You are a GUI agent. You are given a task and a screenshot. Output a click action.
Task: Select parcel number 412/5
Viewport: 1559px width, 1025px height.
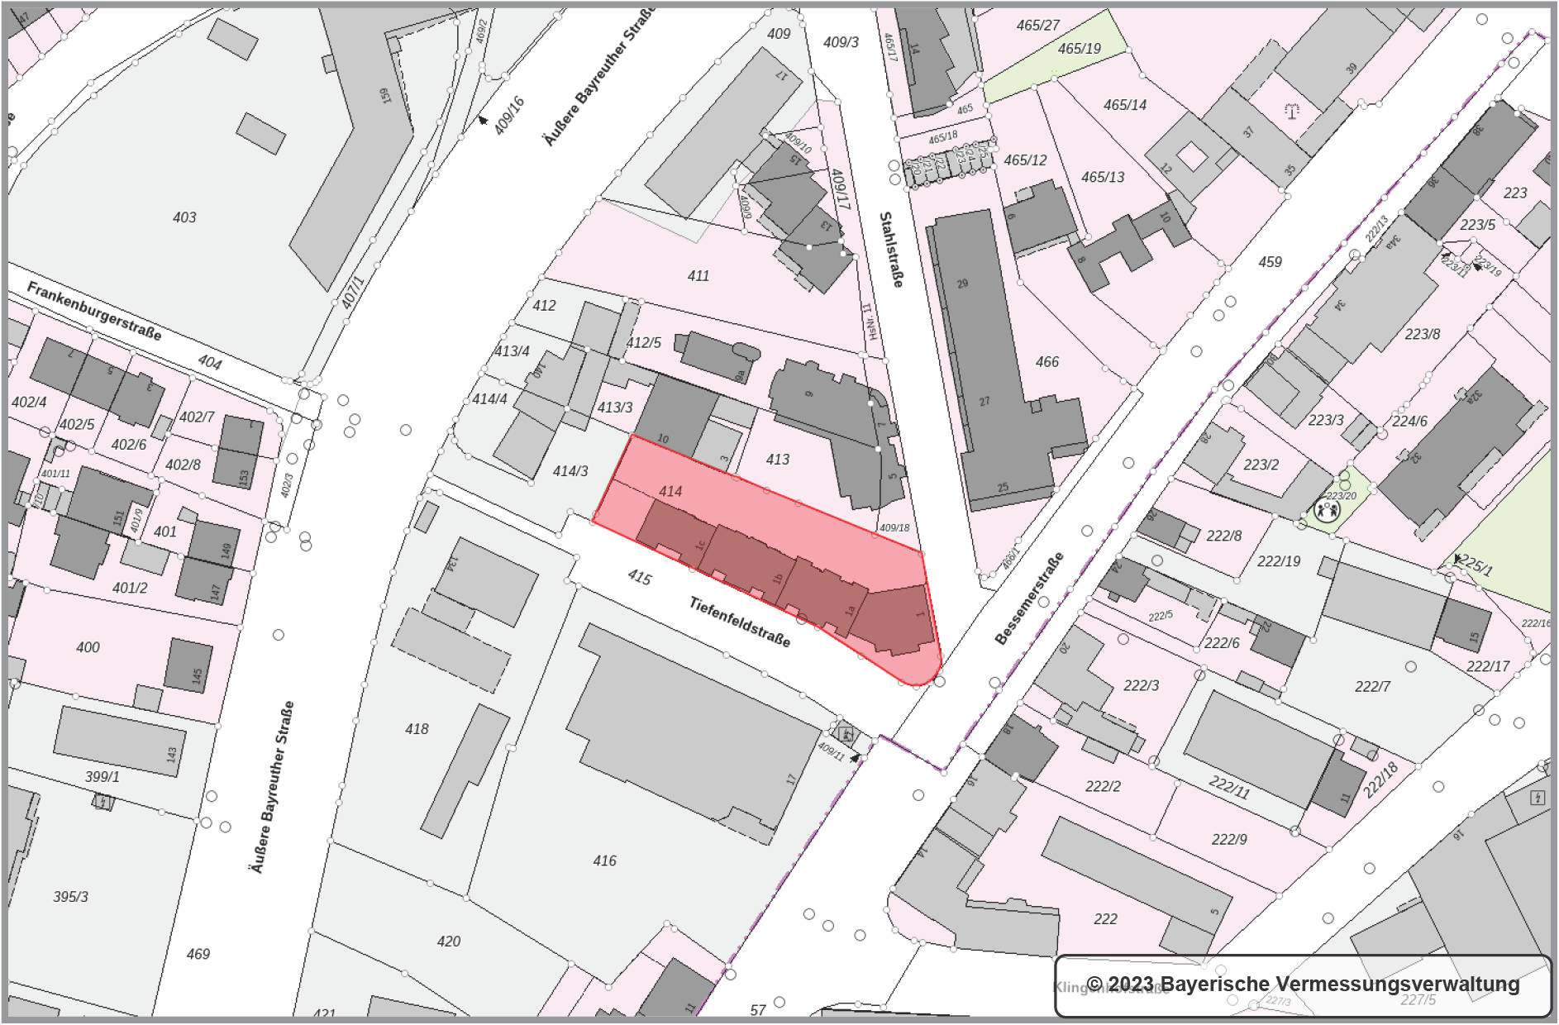(x=644, y=342)
